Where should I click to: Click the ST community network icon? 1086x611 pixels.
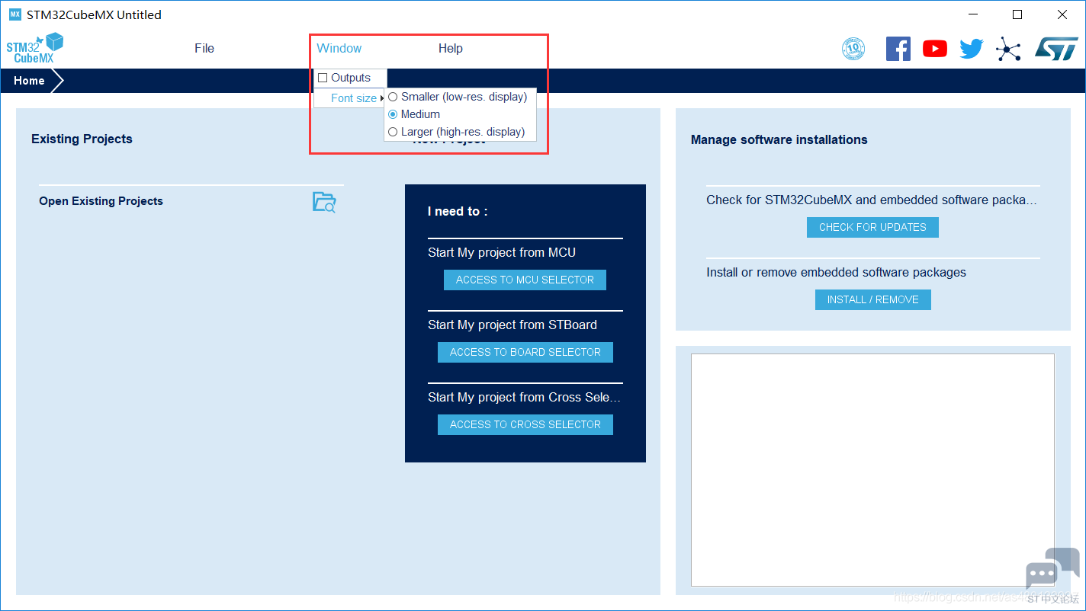coord(1008,50)
